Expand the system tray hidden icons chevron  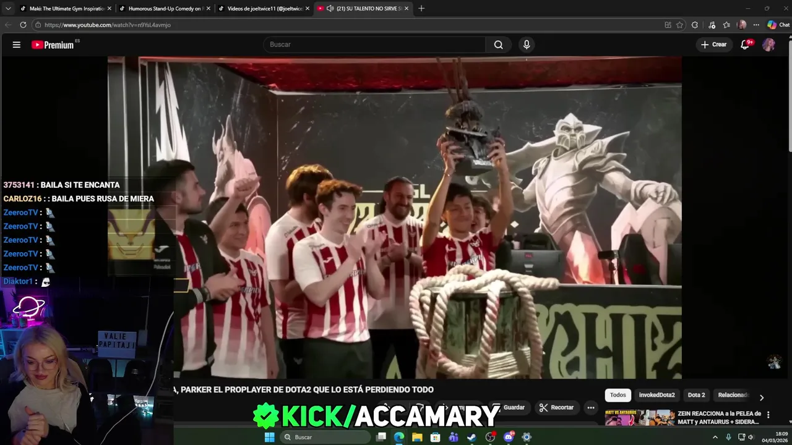pyautogui.click(x=715, y=437)
